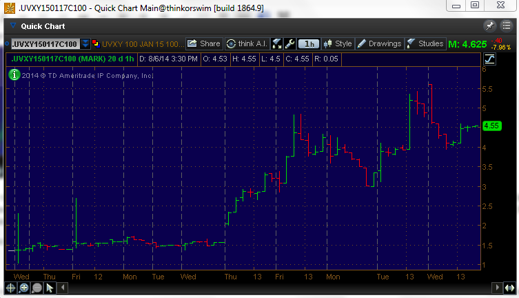
Task: Open the Drawings menu
Action: [x=378, y=43]
